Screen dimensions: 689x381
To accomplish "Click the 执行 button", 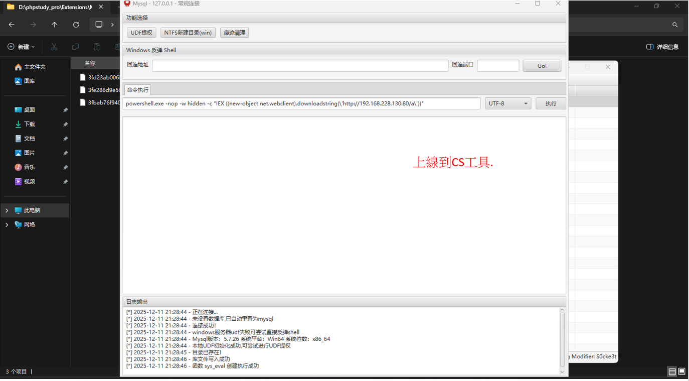I will click(x=551, y=103).
